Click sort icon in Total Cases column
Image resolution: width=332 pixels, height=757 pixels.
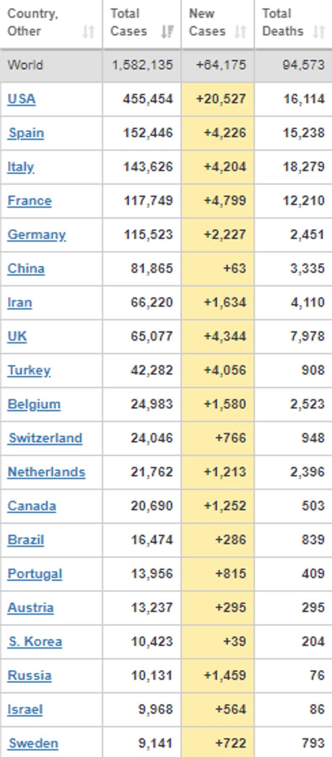point(167,32)
